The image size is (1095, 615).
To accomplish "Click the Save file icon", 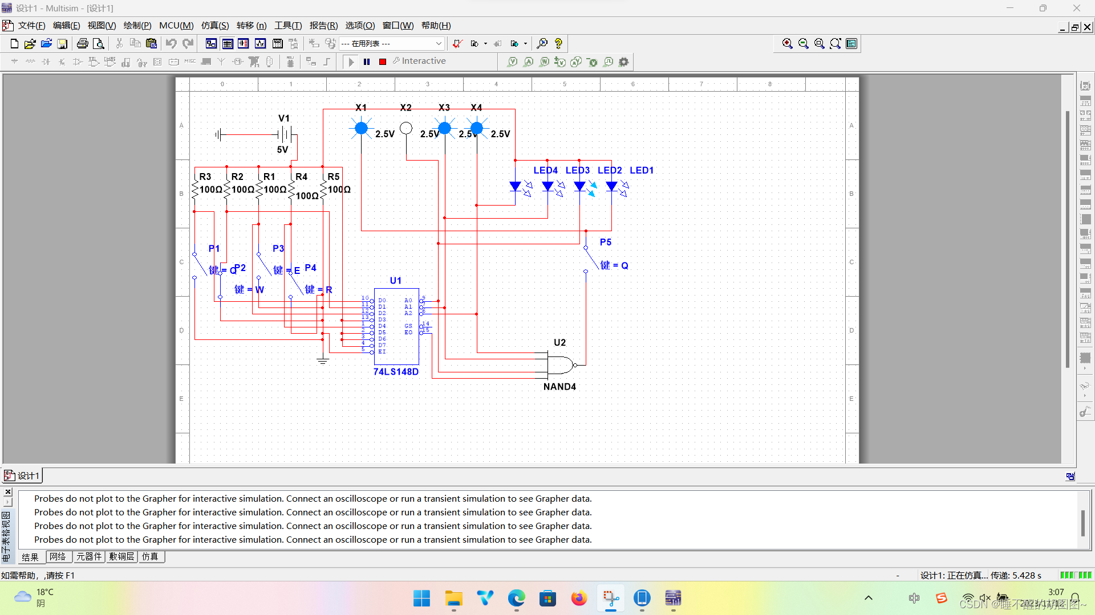I will point(63,44).
